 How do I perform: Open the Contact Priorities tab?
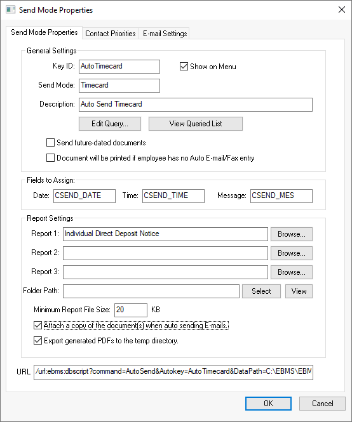pyautogui.click(x=111, y=34)
